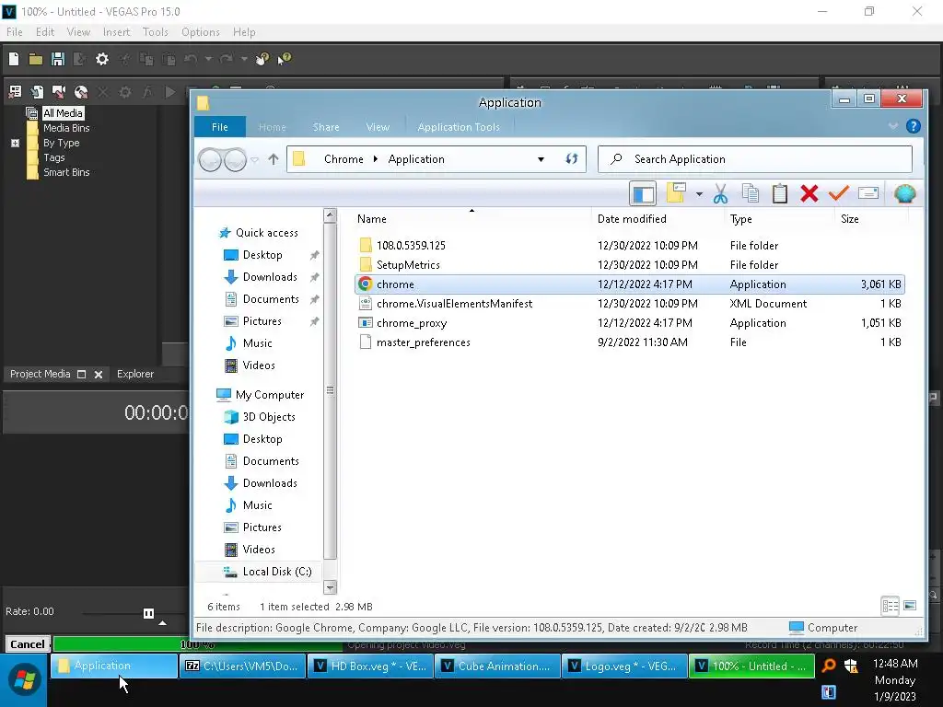Open Cube Animation taskbar window
The width and height of the screenshot is (943, 707).
click(497, 666)
